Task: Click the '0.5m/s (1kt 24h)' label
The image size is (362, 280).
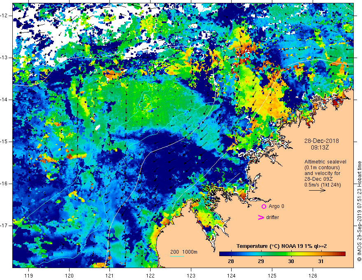Action: click(x=323, y=185)
